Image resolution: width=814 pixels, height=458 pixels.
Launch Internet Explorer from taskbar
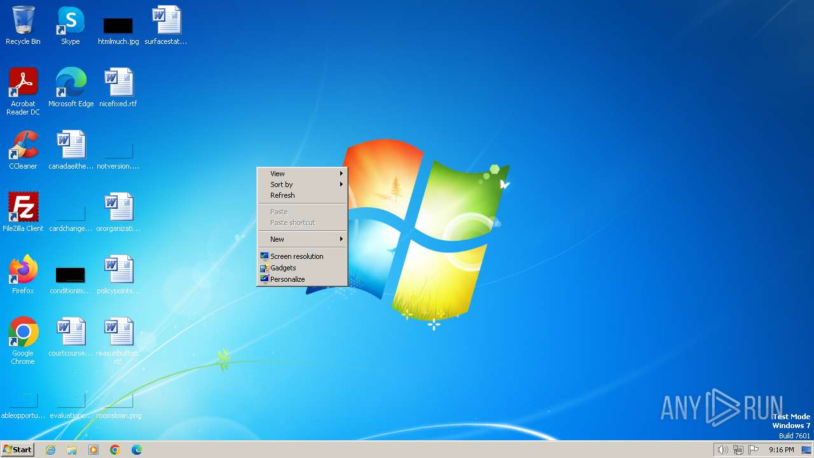click(50, 450)
